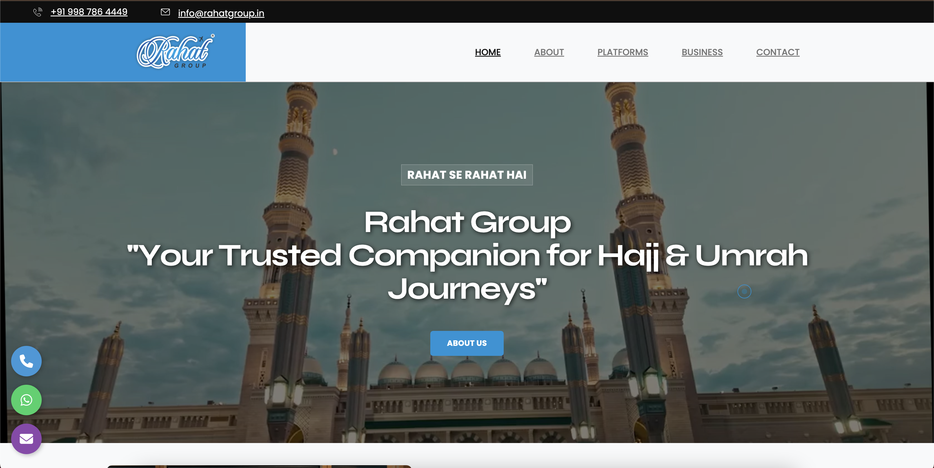The image size is (934, 468).
Task: Email info@rahatgroup.in via header link
Action: click(221, 13)
